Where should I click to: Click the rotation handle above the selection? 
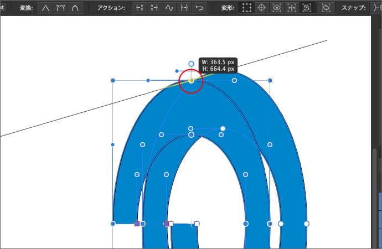point(191,64)
